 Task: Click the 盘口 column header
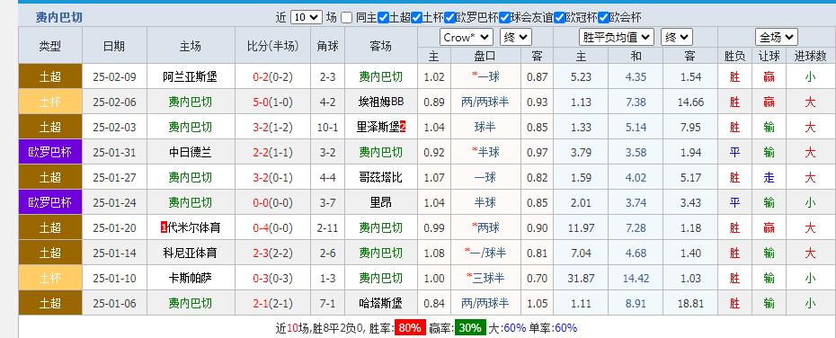click(485, 56)
